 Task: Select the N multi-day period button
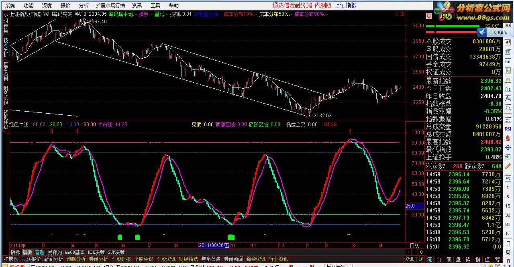point(508,234)
